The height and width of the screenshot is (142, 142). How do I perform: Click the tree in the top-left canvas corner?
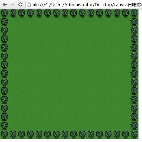click(x=4, y=13)
